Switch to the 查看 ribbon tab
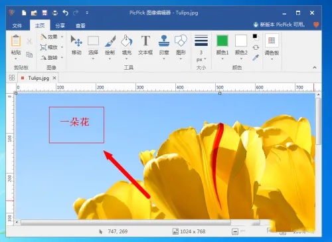 80,26
